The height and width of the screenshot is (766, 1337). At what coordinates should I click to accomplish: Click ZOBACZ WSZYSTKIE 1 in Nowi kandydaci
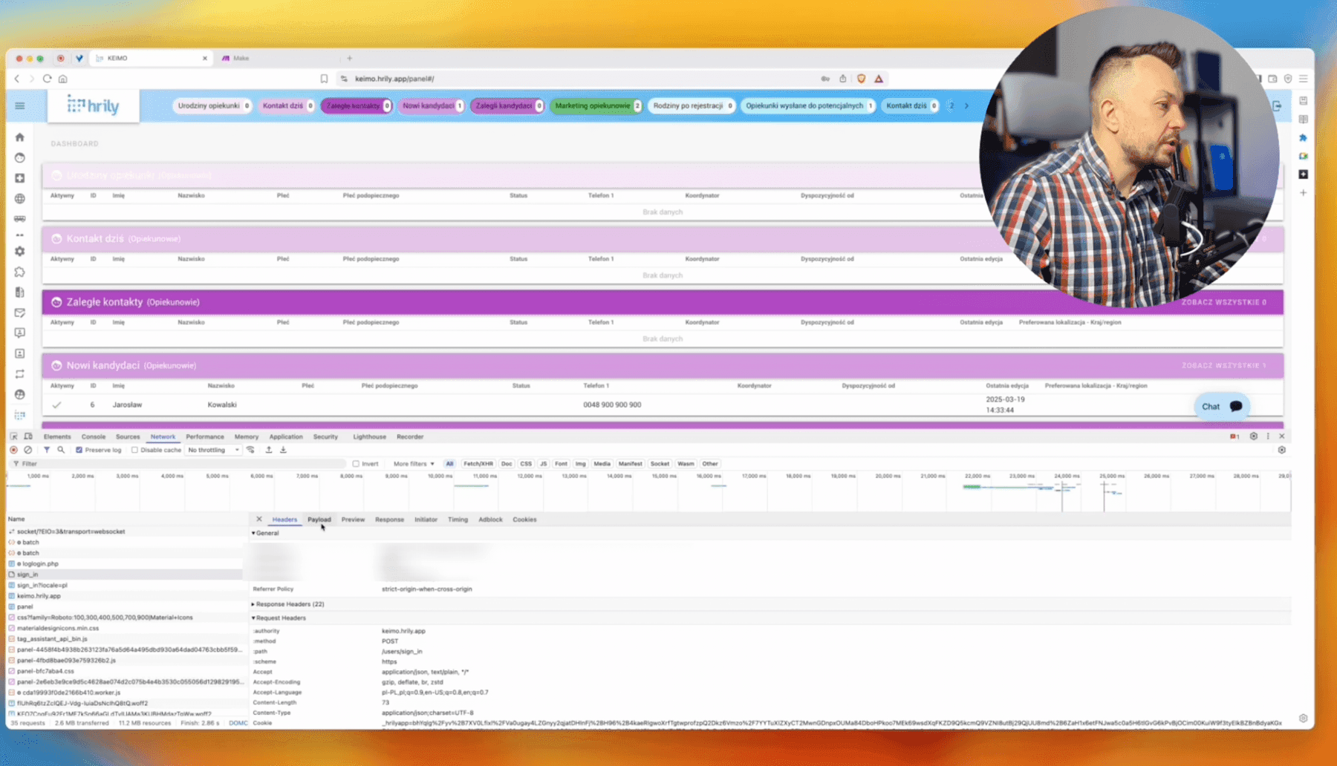point(1224,366)
